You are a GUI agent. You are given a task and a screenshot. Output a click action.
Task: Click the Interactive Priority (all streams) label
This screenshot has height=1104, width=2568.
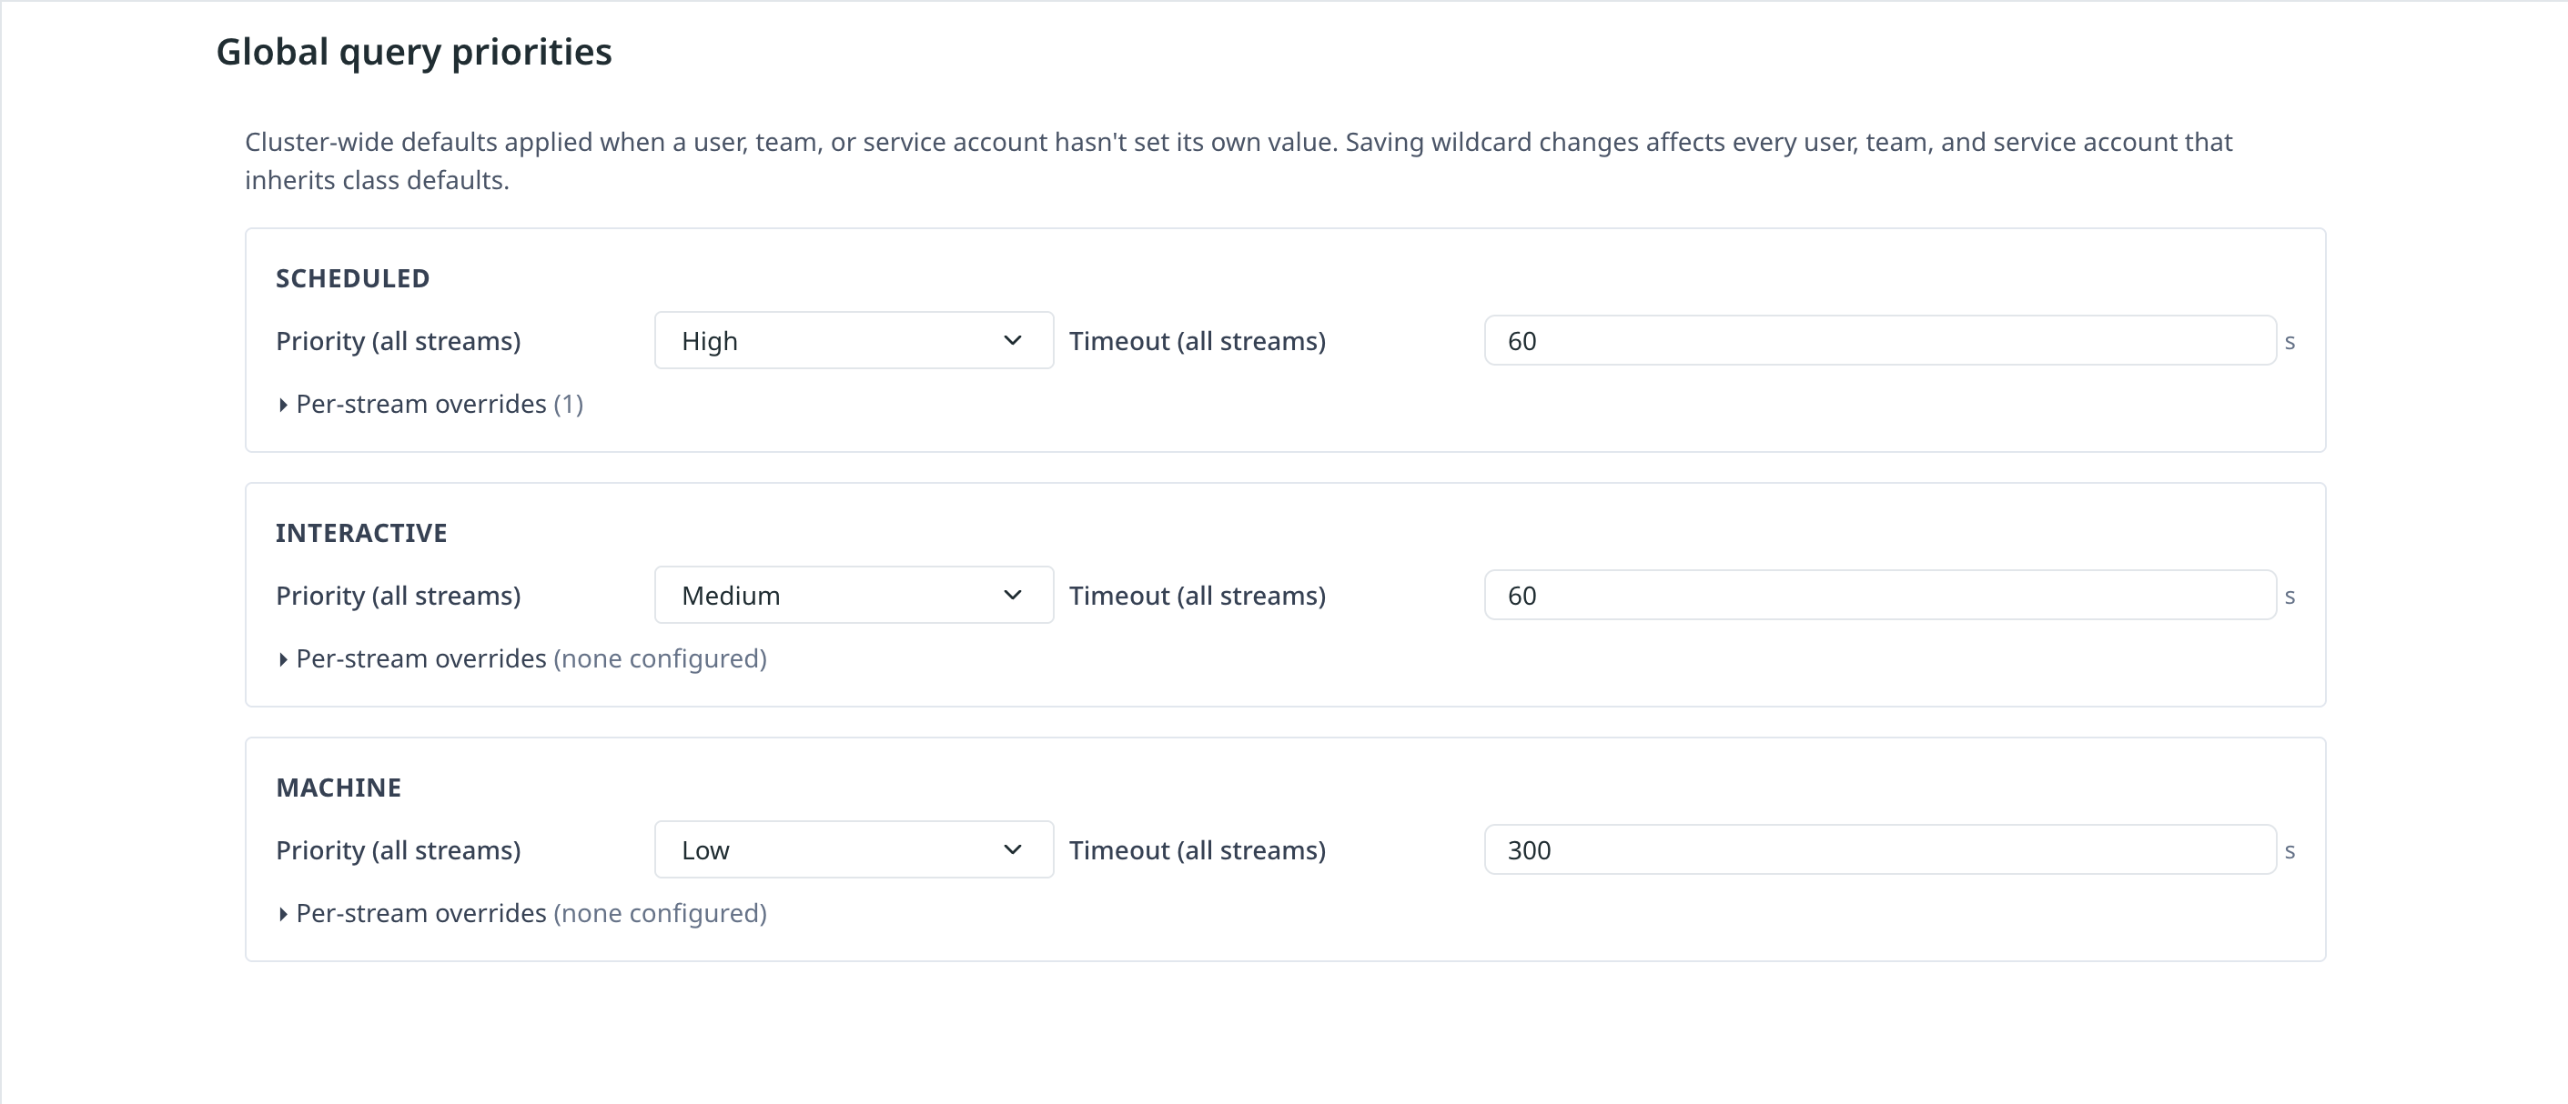point(399,595)
